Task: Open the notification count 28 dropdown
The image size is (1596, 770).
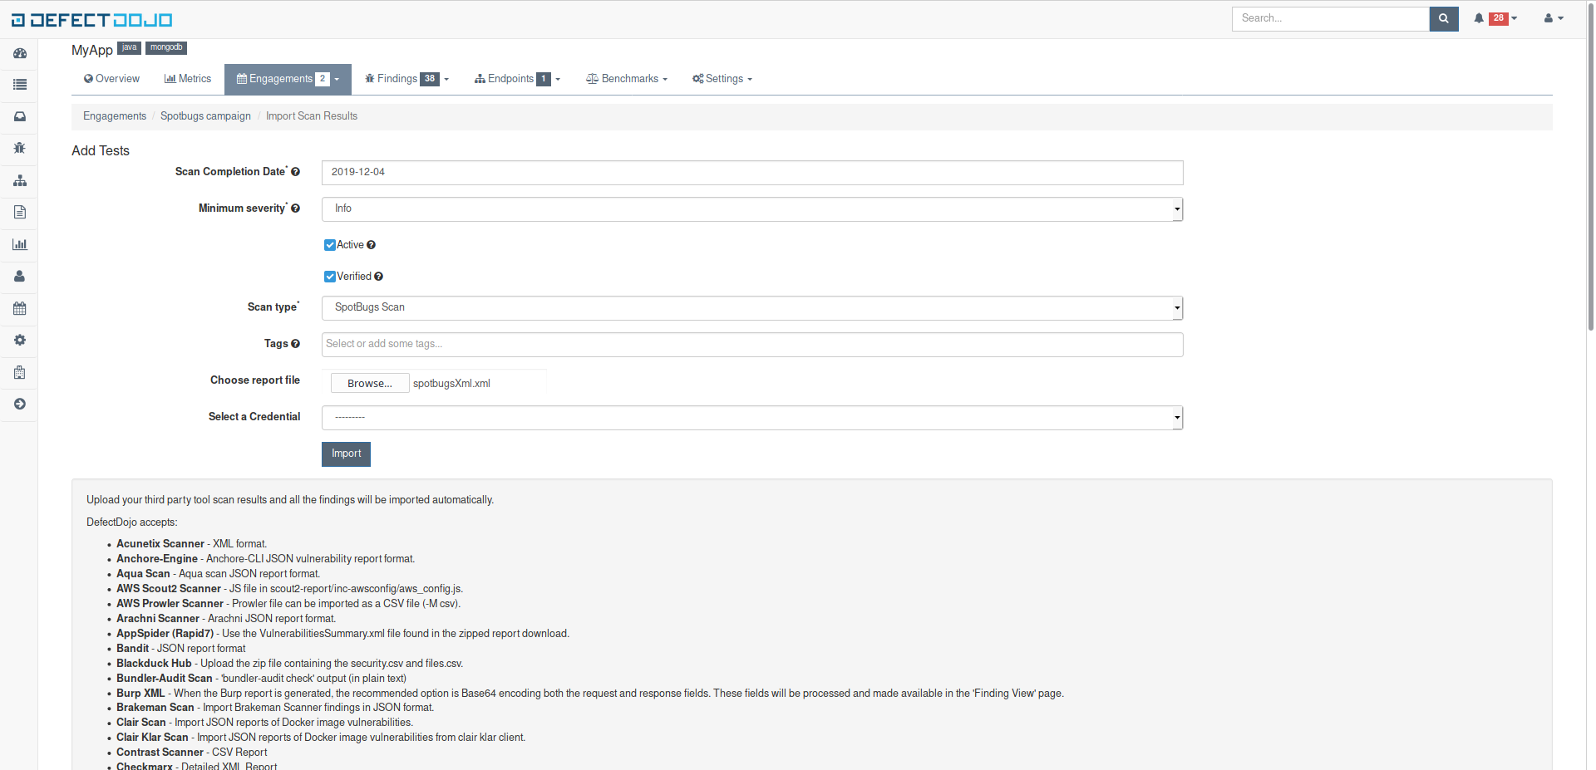Action: pyautogui.click(x=1503, y=18)
